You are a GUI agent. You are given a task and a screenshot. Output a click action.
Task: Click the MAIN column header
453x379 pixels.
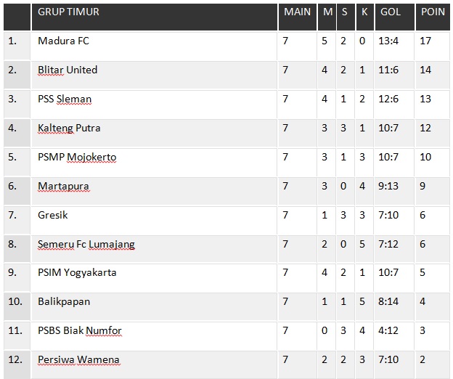point(297,12)
